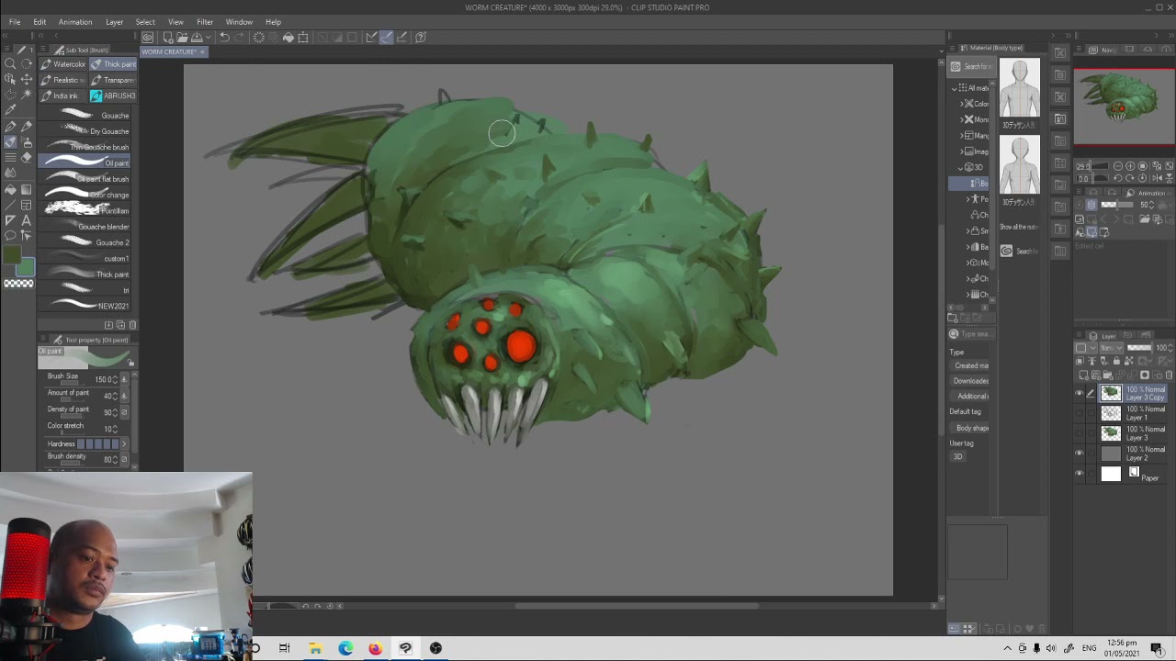Click the Clip Studio launcher icon

(x=148, y=38)
